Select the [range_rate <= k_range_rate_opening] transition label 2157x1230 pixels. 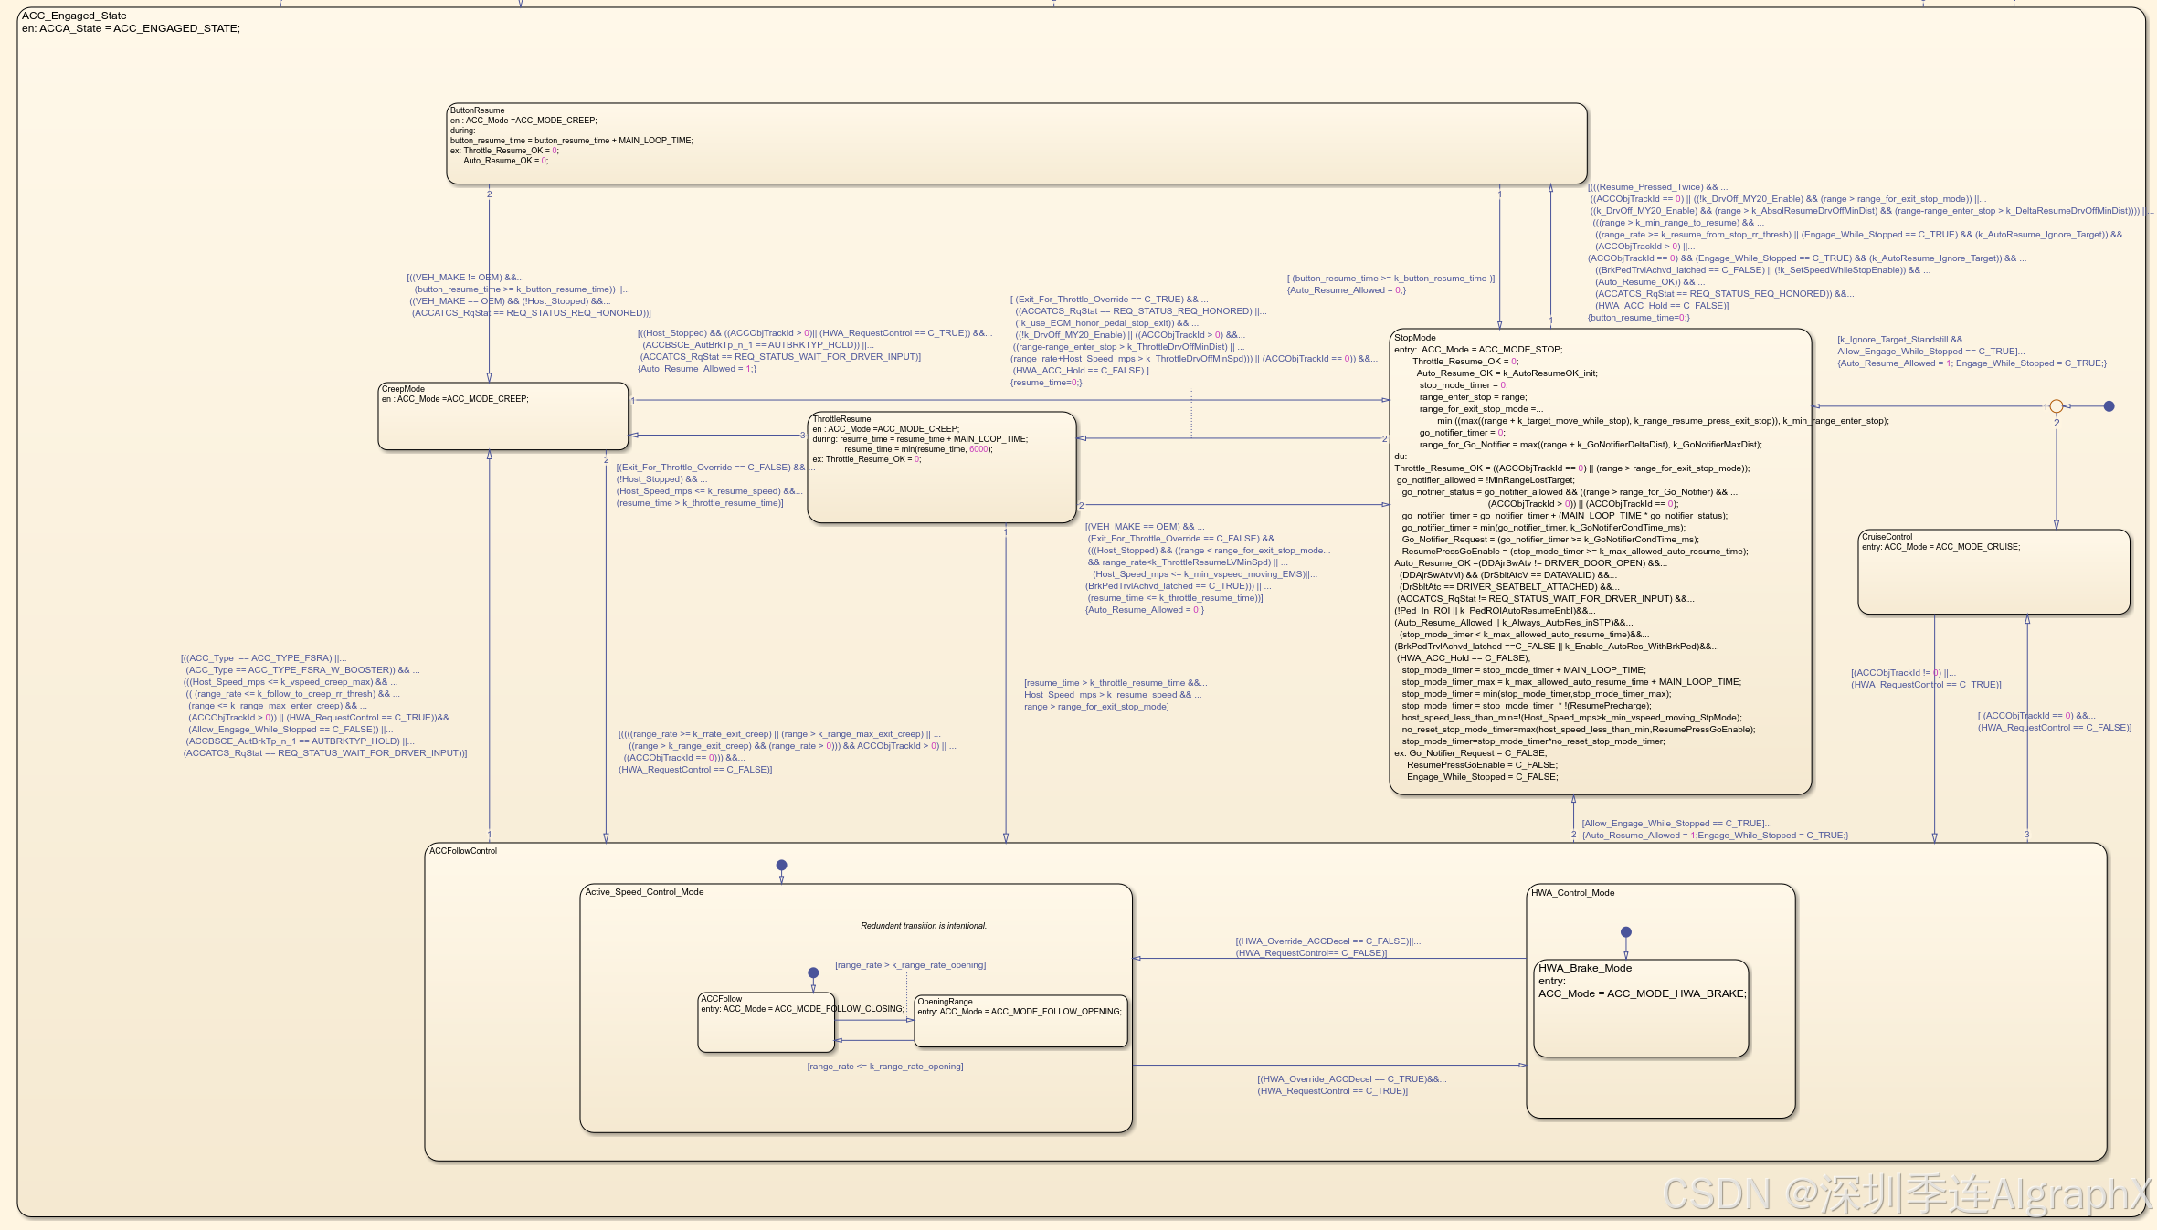[884, 1067]
